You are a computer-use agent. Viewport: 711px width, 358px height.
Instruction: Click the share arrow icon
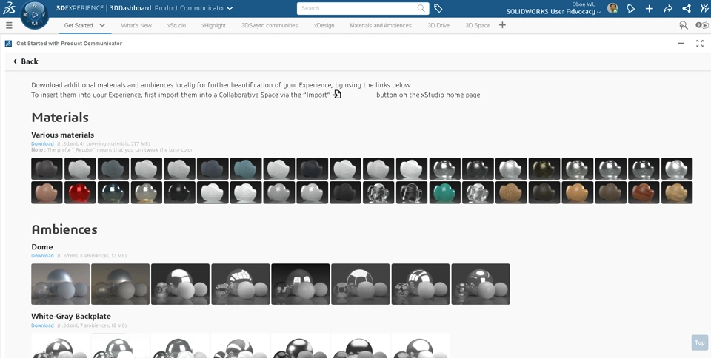[668, 8]
